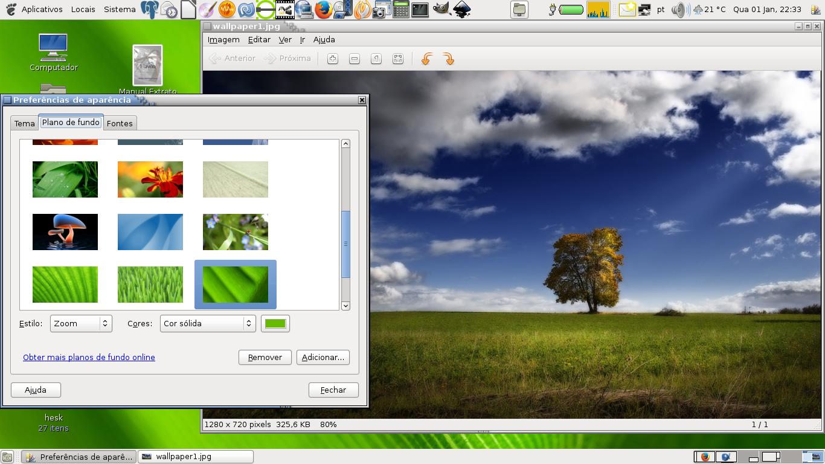This screenshot has width=825, height=464.
Task: Follow the Obter mais planos de fundo online link
Action: (x=89, y=357)
